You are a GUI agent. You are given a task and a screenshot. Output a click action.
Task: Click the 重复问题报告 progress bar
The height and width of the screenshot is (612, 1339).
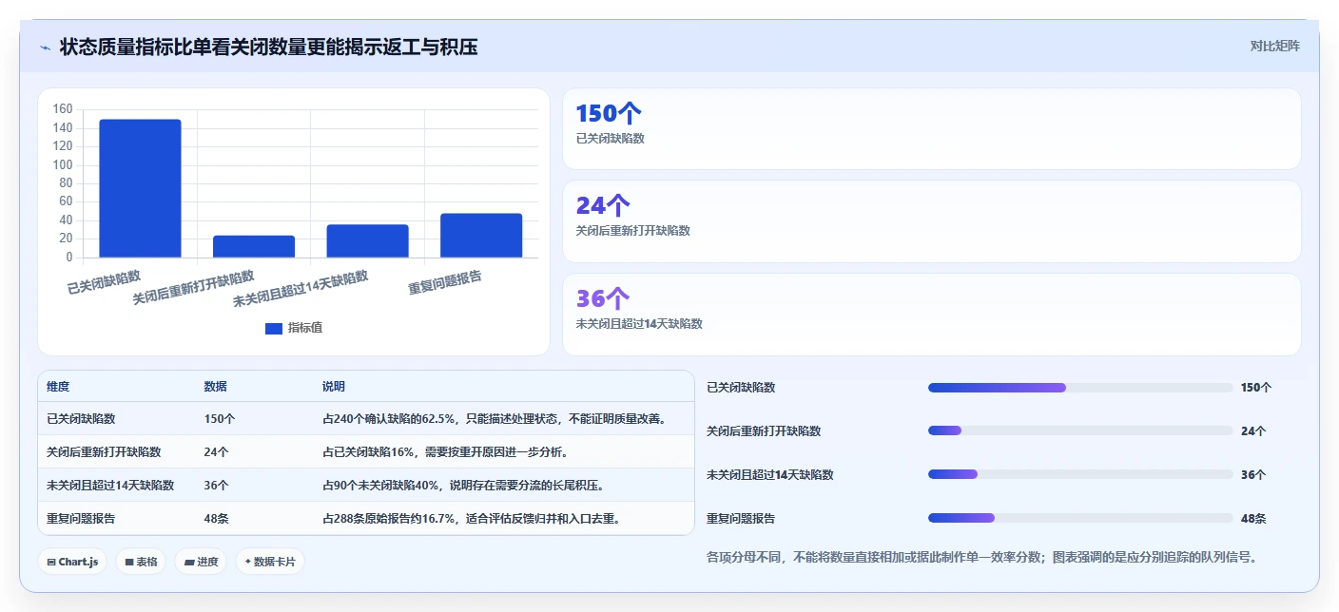1080,519
